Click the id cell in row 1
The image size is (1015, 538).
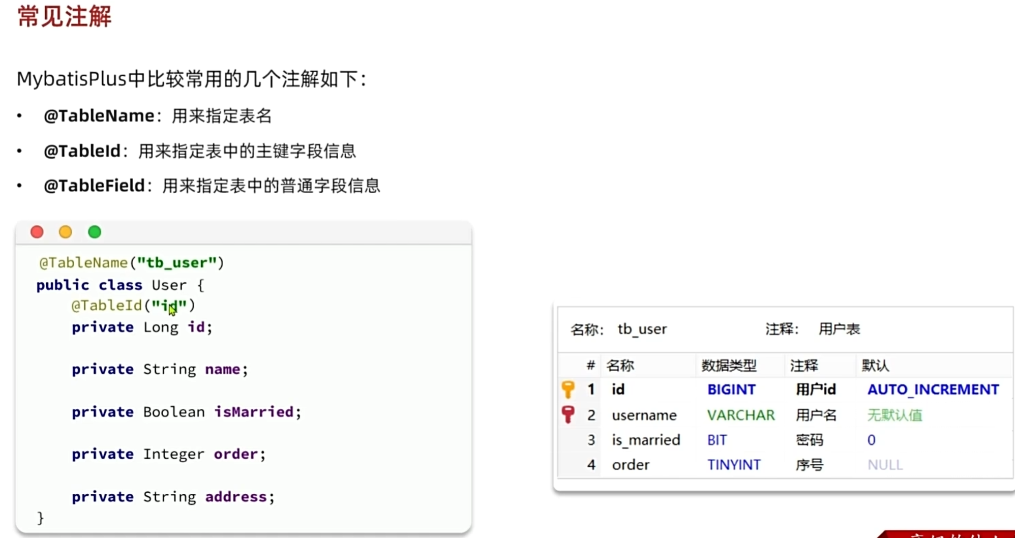click(618, 390)
